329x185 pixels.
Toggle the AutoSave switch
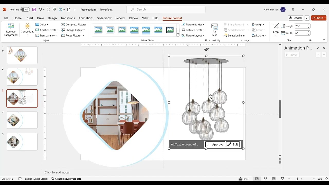point(25,10)
